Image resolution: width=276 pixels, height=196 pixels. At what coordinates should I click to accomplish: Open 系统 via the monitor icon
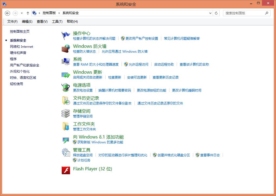coord(65,61)
